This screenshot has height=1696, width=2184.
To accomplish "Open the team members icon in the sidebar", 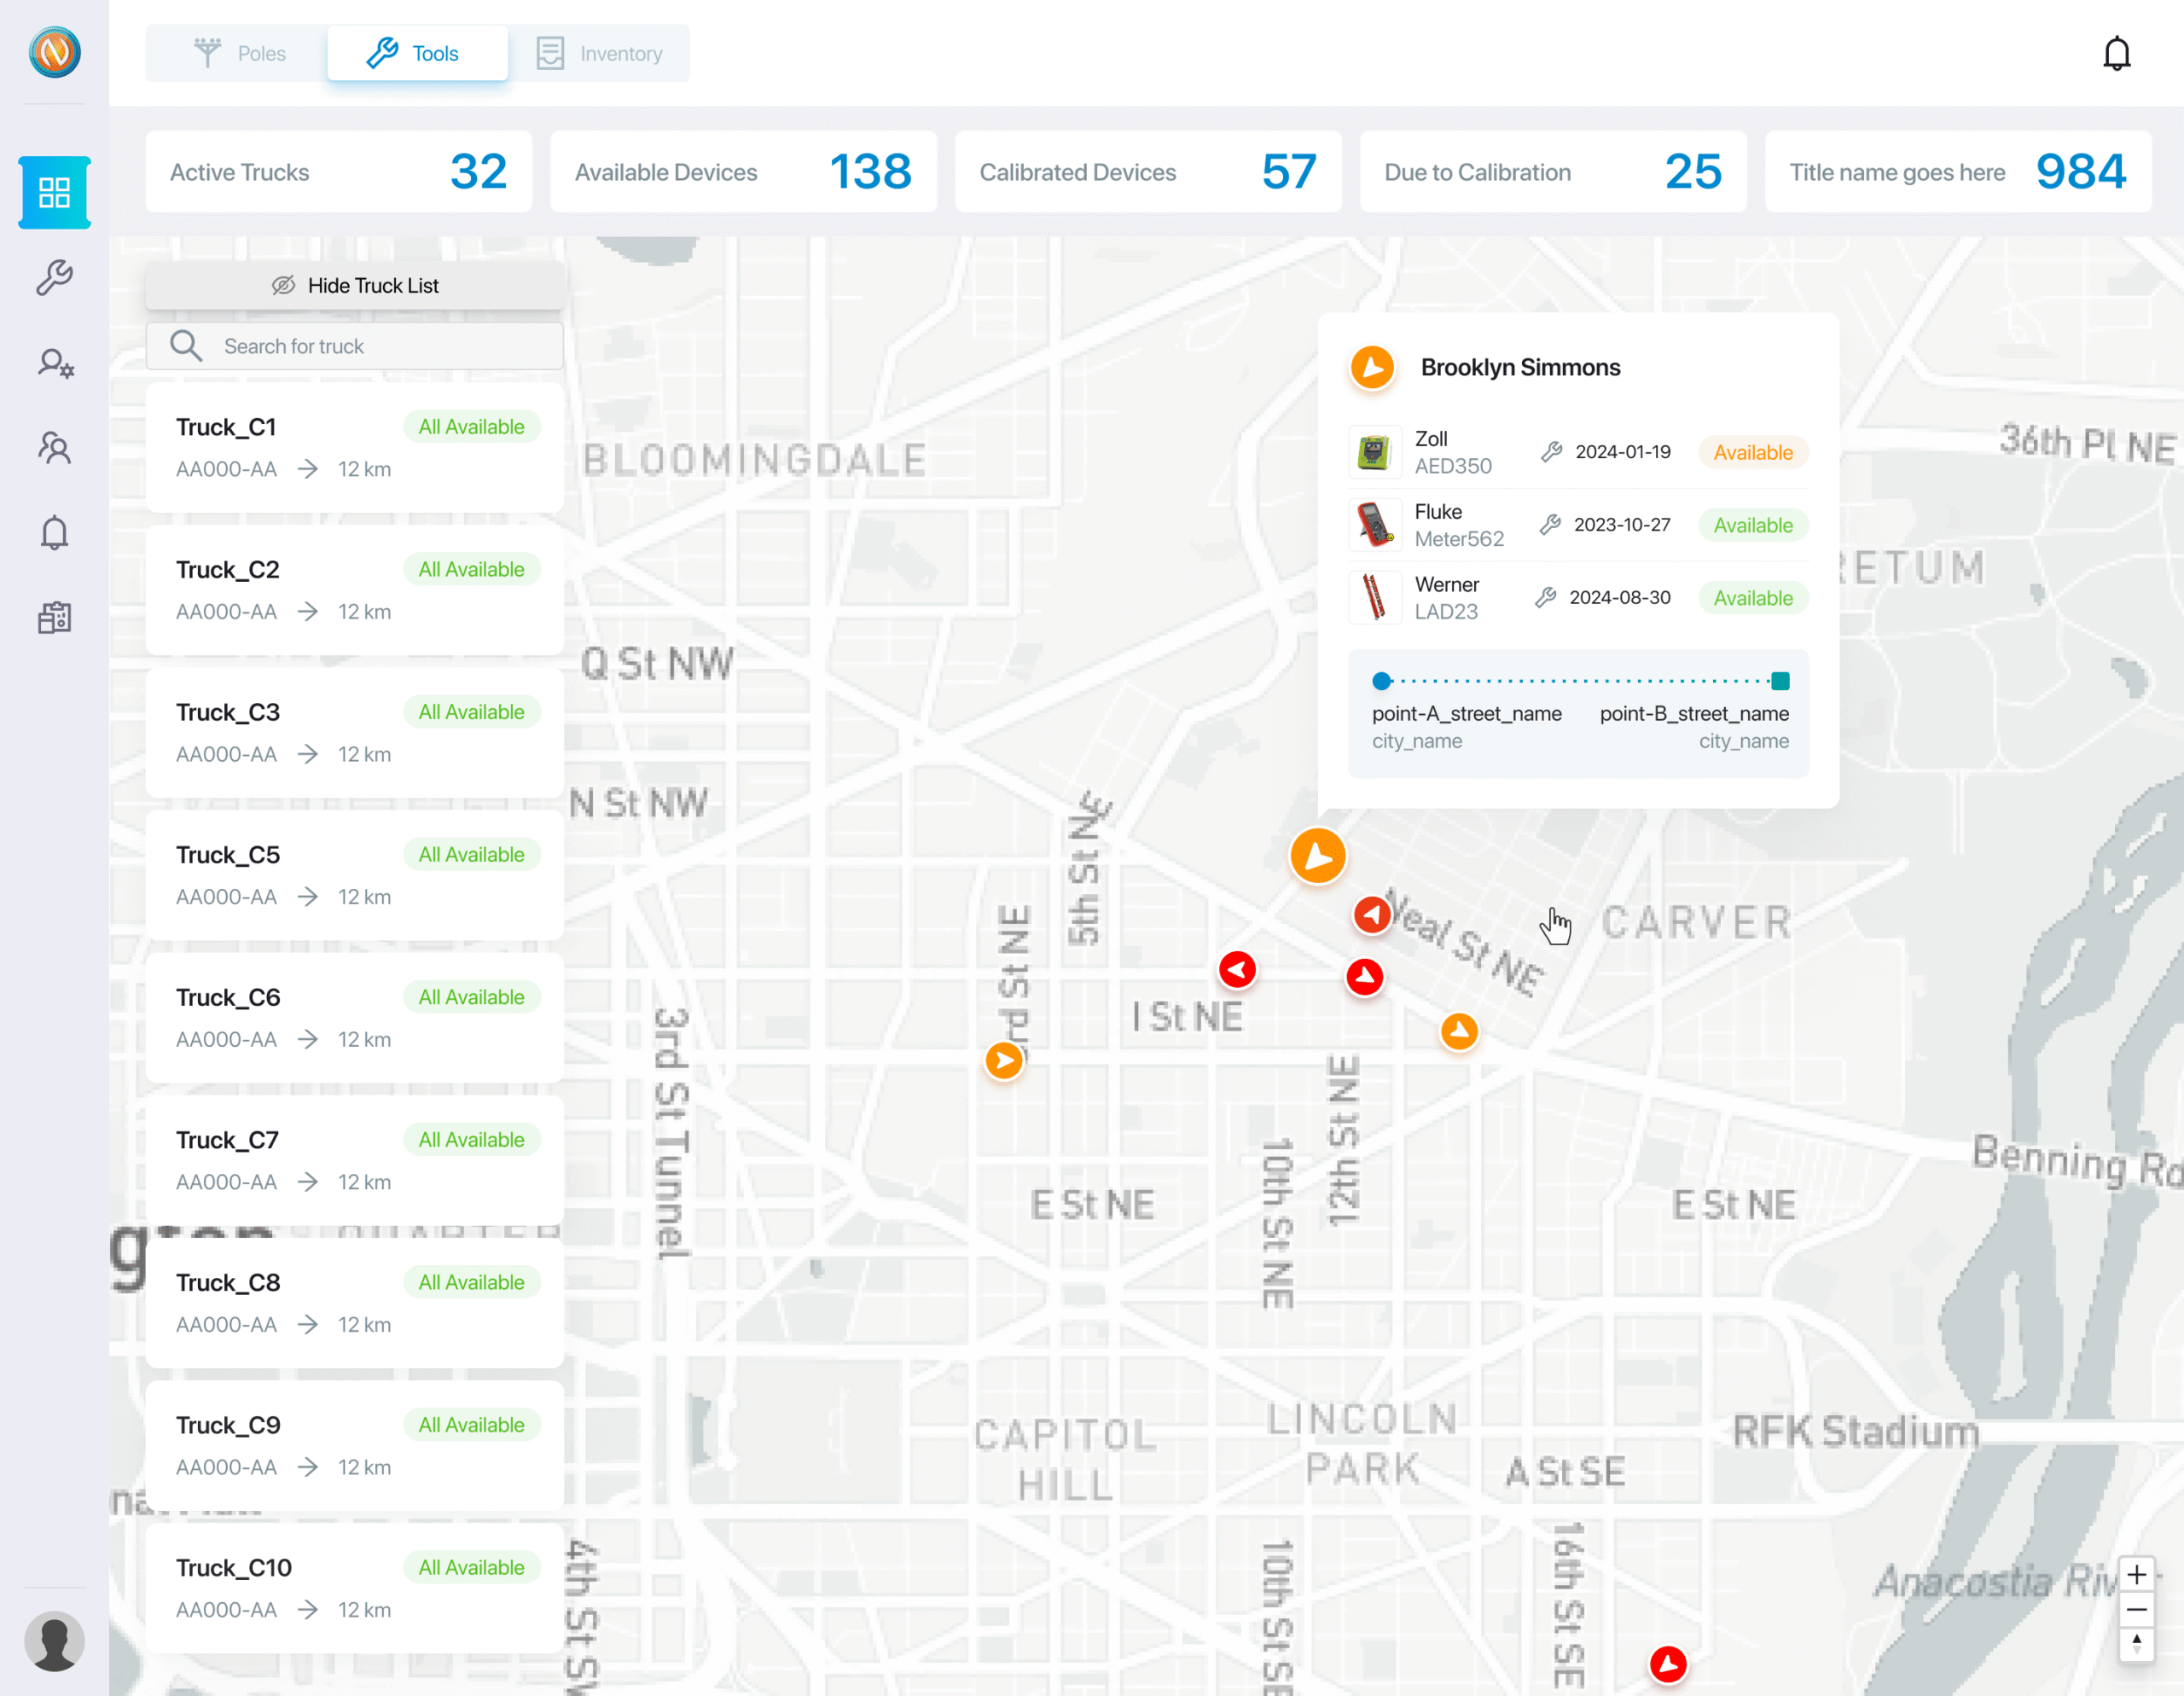I will click(x=54, y=448).
